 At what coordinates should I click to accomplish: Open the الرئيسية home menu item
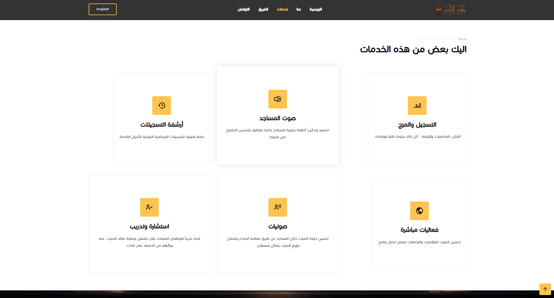coord(316,9)
